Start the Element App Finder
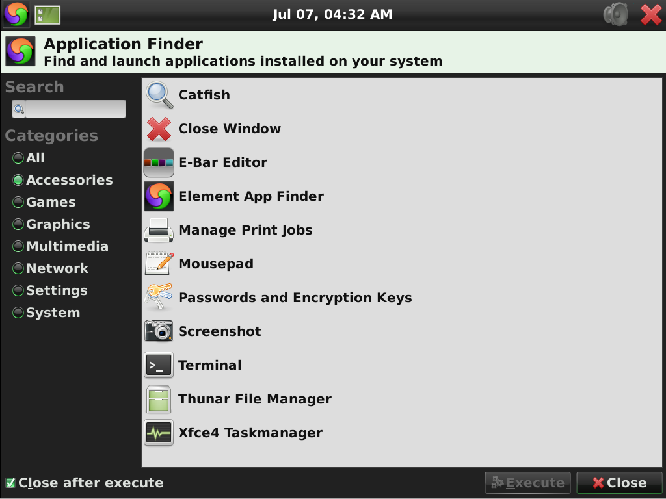This screenshot has height=499, width=666. click(x=252, y=196)
